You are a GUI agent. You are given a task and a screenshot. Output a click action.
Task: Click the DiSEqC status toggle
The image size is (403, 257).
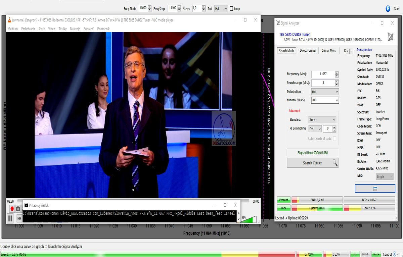tap(365, 254)
